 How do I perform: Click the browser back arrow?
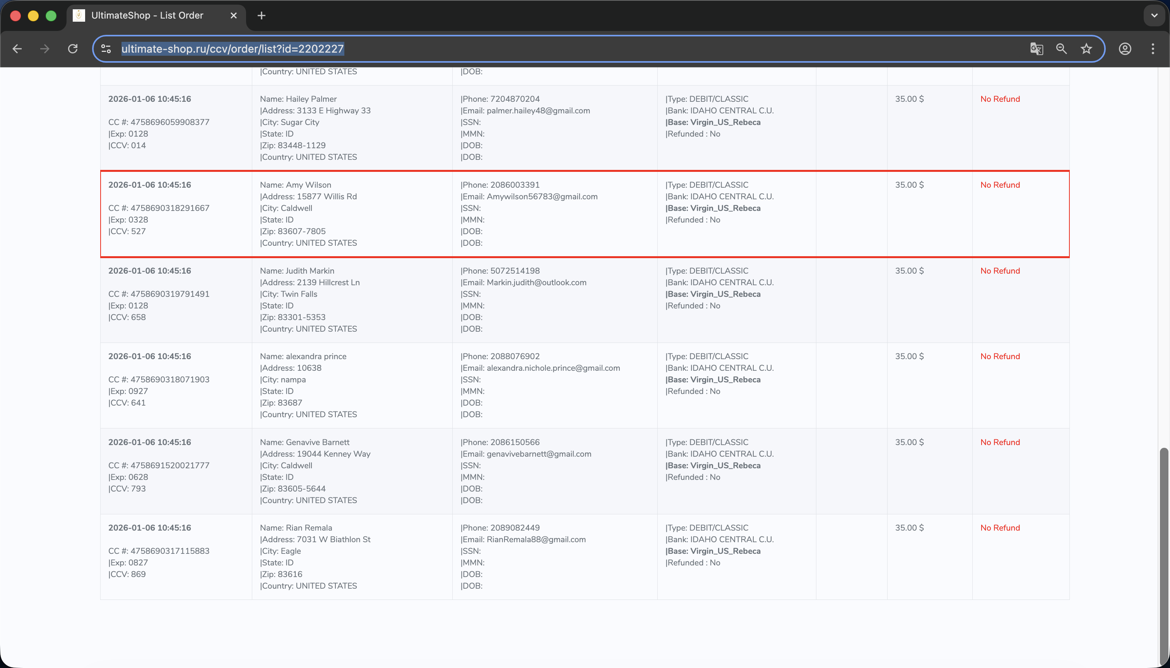(17, 49)
